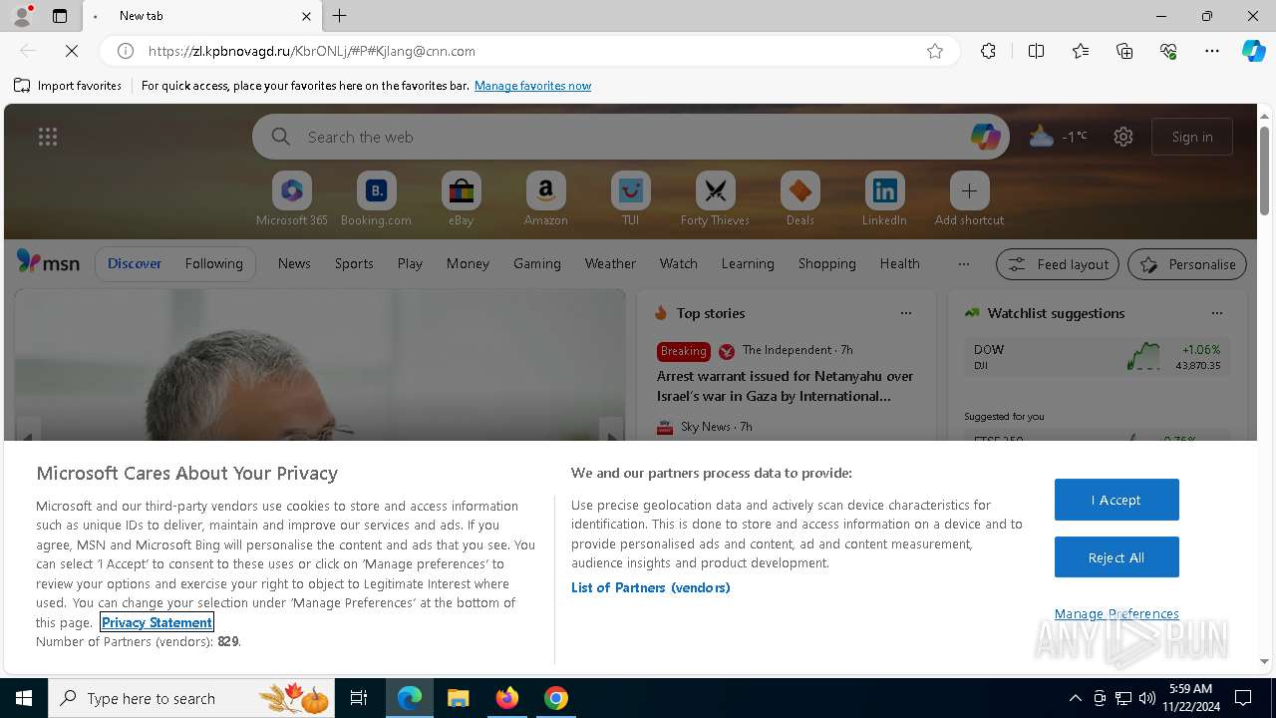Open the Learning menu item
This screenshot has height=718, width=1276.
pos(748,263)
